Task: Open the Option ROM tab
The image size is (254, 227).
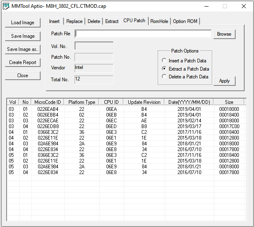Action: (185, 21)
